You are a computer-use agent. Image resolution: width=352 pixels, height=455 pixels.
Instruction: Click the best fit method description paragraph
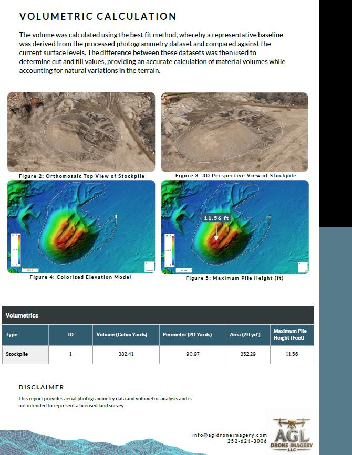point(152,52)
